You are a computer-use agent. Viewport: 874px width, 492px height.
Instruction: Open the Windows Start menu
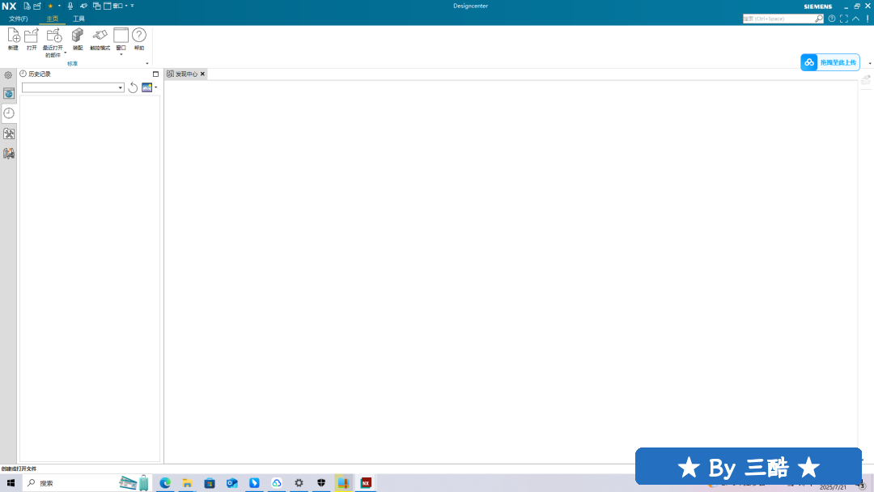click(11, 483)
